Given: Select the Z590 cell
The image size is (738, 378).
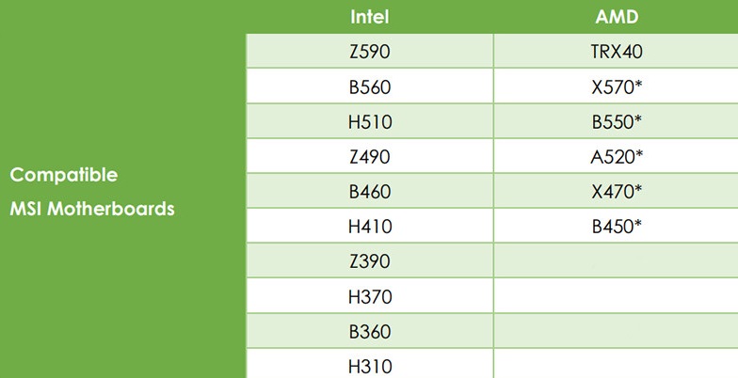Looking at the screenshot, I should pos(370,51).
